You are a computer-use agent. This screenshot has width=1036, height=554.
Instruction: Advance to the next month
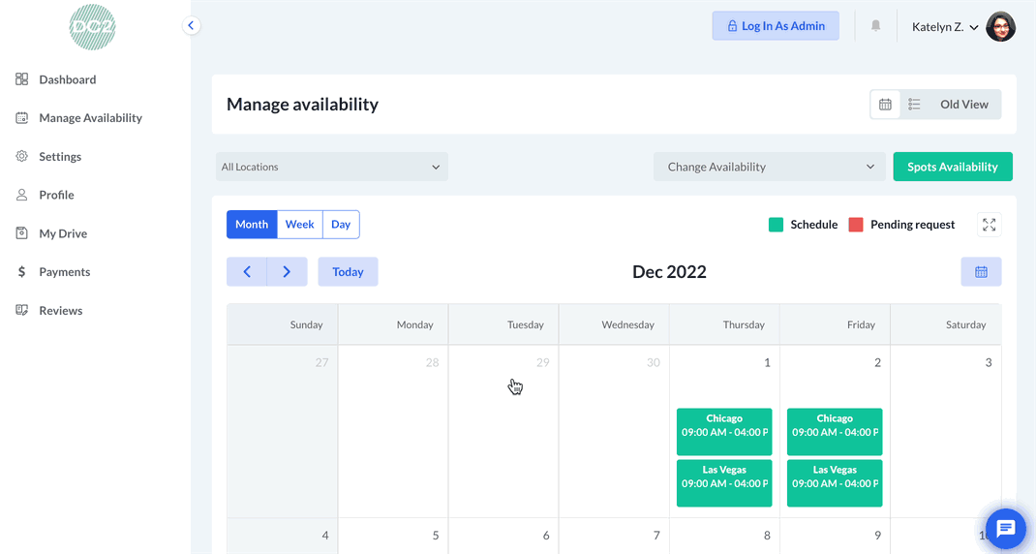(287, 272)
